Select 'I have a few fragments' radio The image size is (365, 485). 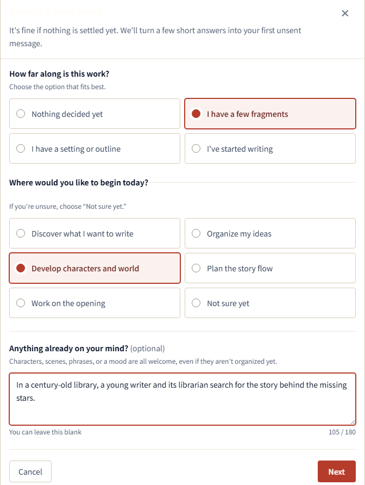(x=270, y=114)
